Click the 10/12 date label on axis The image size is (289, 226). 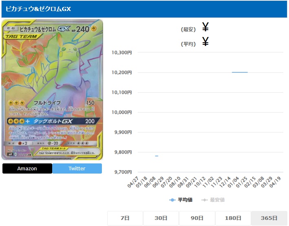[x=200, y=182]
